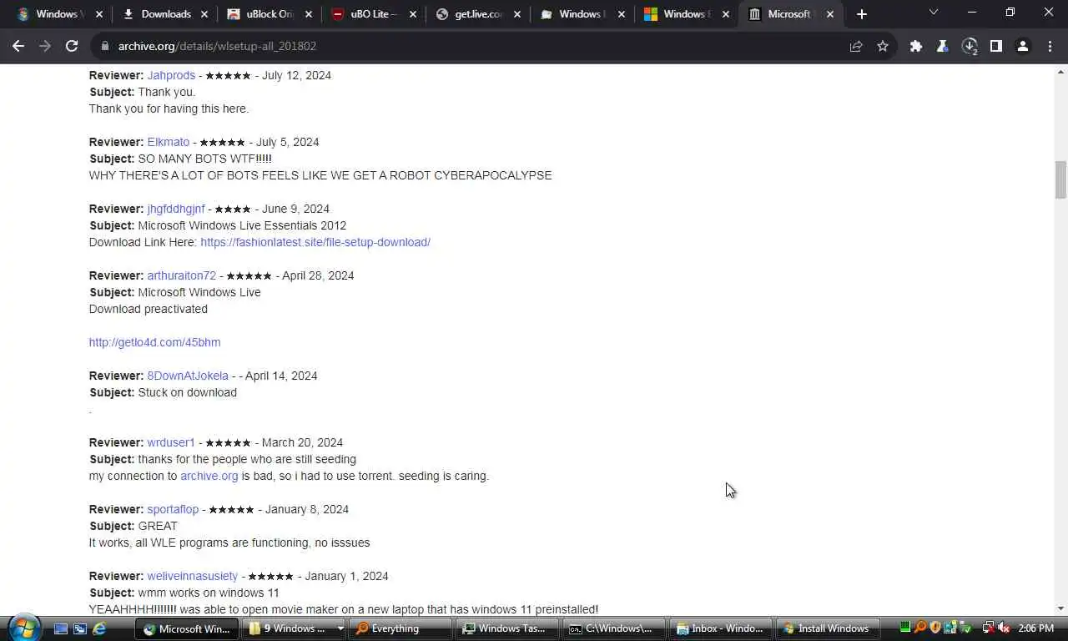Viewport: 1068px width, 641px height.
Task: Open Install Windows taskbar button
Action: coord(828,628)
